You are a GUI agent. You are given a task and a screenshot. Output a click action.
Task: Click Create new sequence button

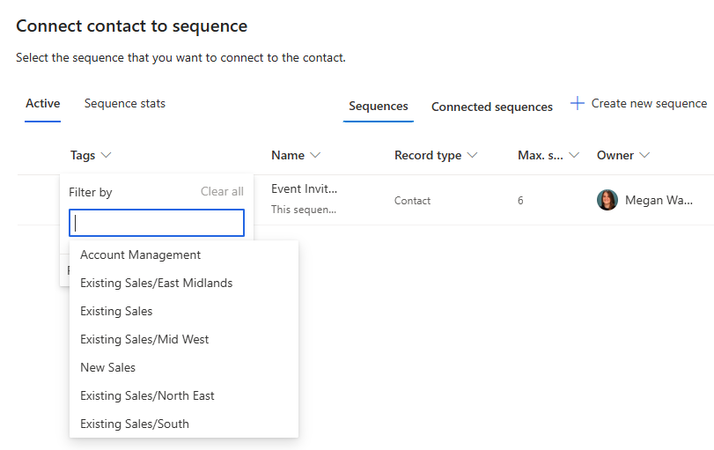[648, 104]
